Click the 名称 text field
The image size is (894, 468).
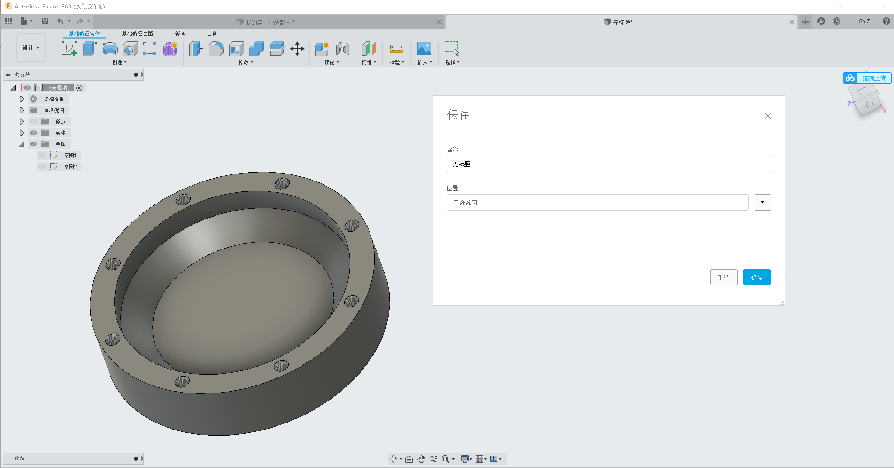(609, 164)
